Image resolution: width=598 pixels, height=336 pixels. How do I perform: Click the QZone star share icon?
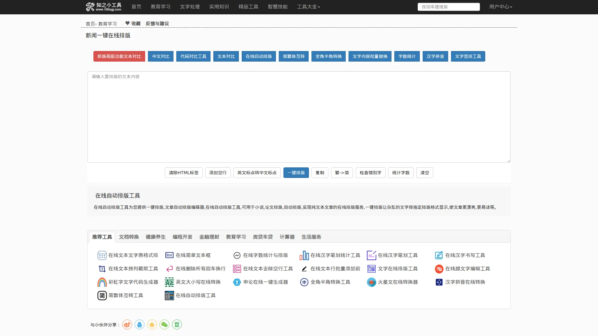click(x=152, y=325)
